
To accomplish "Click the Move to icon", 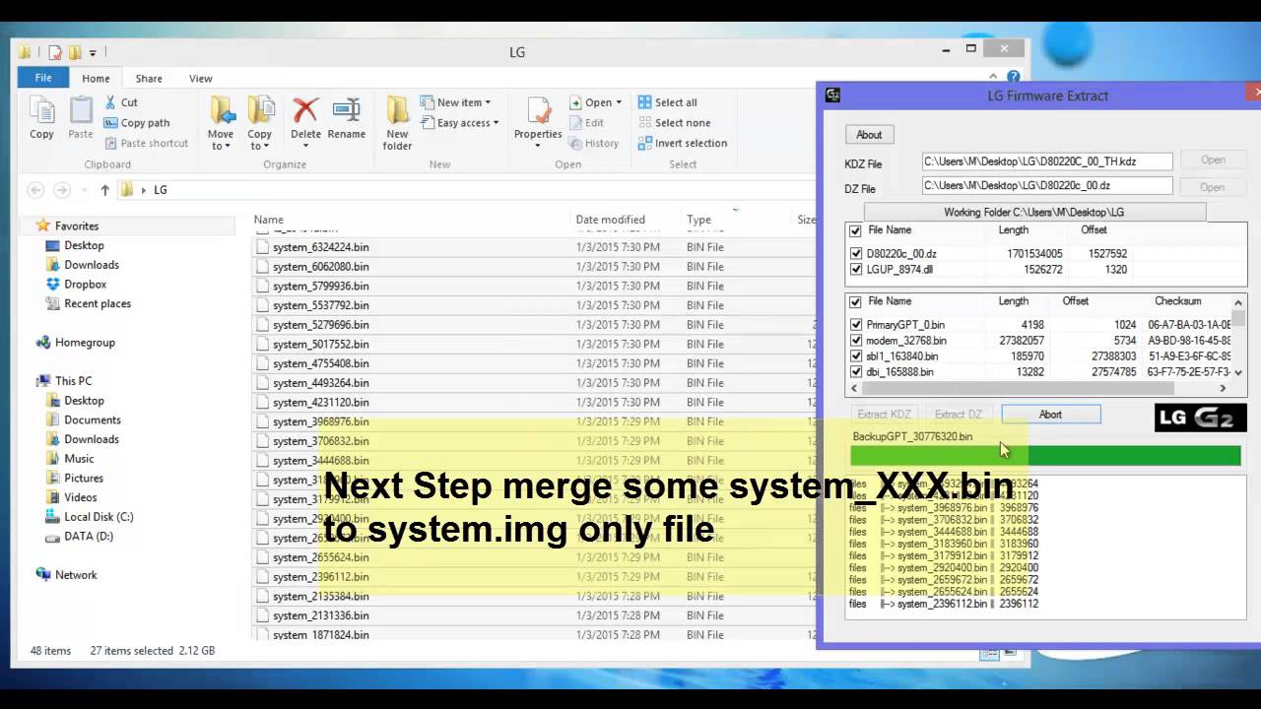I will (x=221, y=109).
